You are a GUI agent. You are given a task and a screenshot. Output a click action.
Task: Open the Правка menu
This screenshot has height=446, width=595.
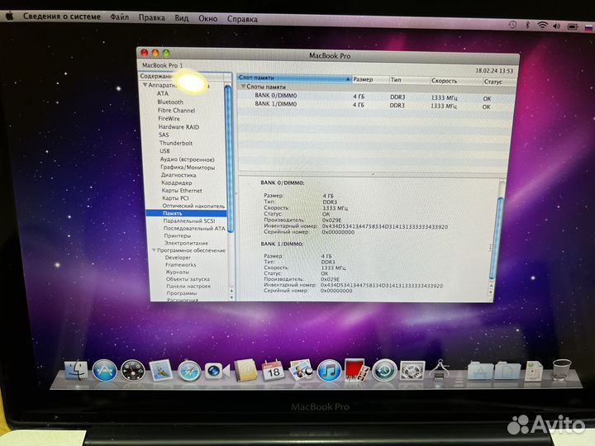pyautogui.click(x=152, y=18)
